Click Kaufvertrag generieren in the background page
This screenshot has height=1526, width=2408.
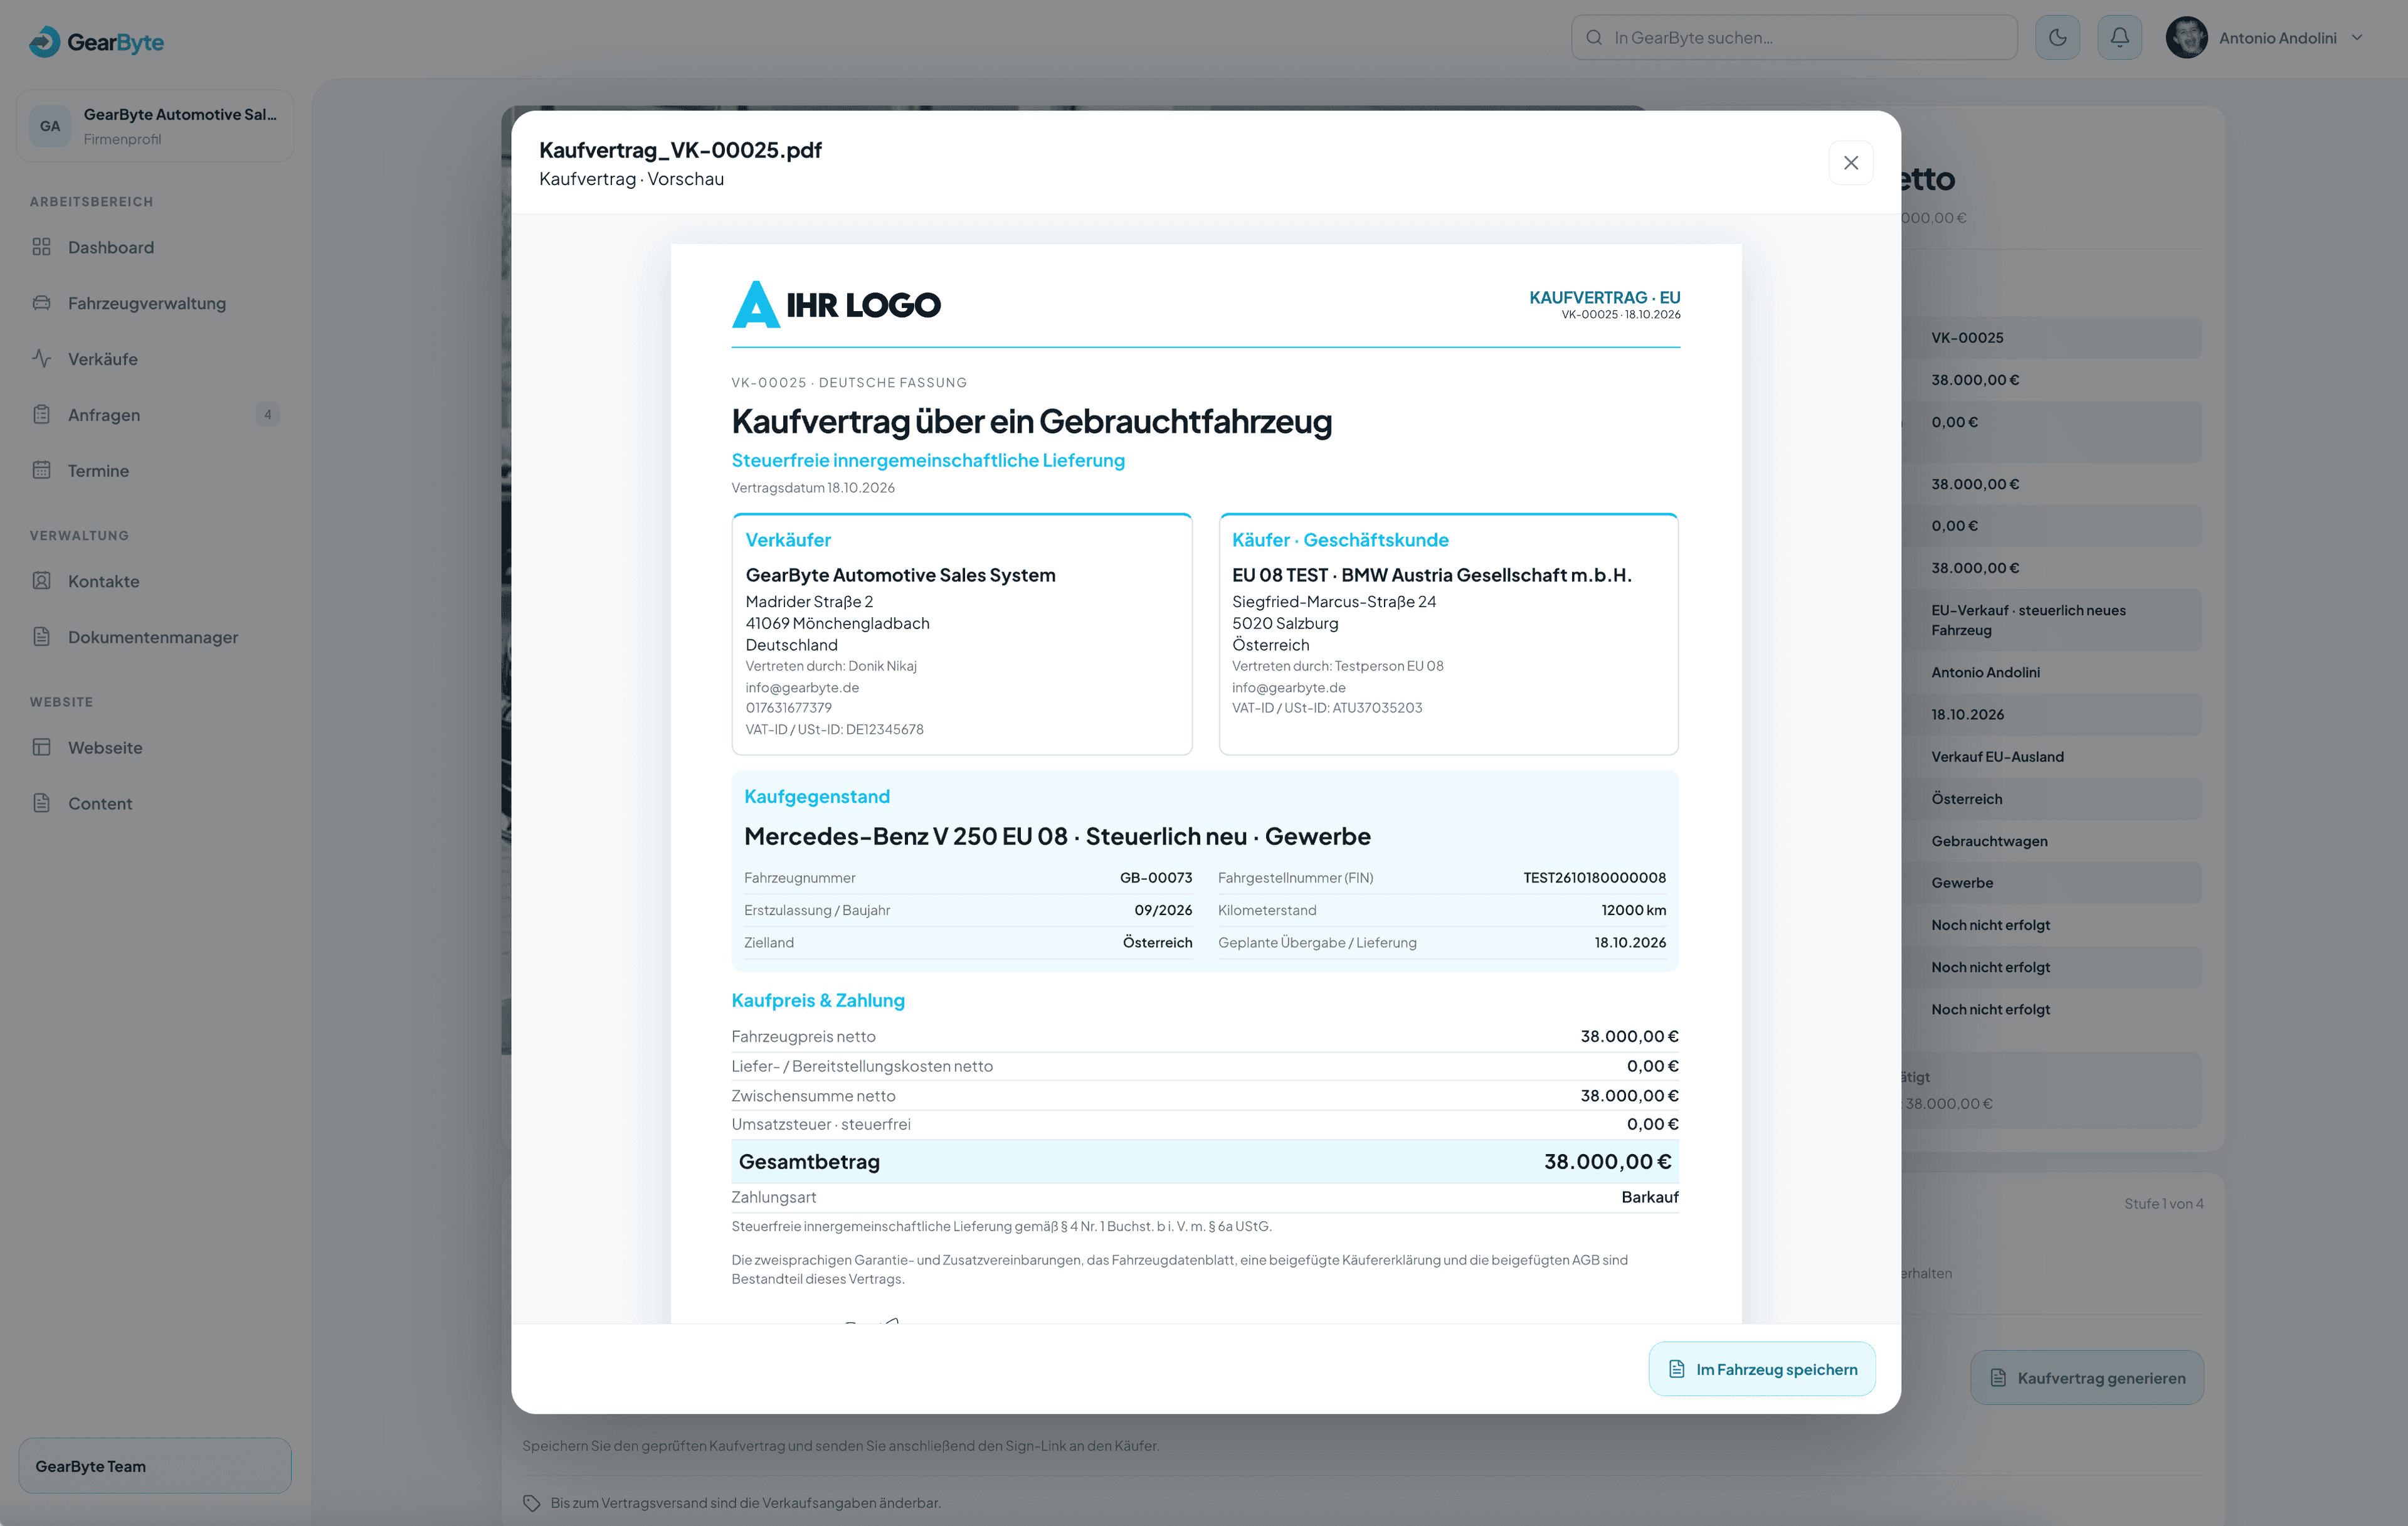[x=2086, y=1378]
